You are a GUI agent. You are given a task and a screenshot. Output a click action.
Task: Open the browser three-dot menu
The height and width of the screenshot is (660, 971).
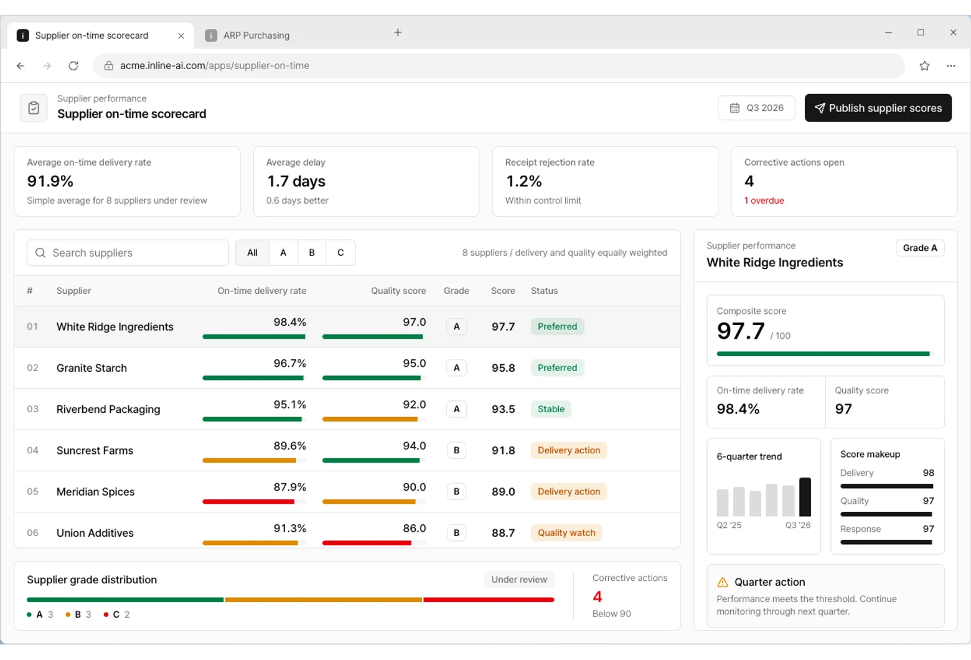(x=950, y=65)
